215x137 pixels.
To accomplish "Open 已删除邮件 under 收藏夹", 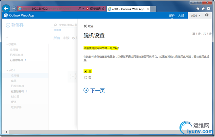I will click(17, 60).
